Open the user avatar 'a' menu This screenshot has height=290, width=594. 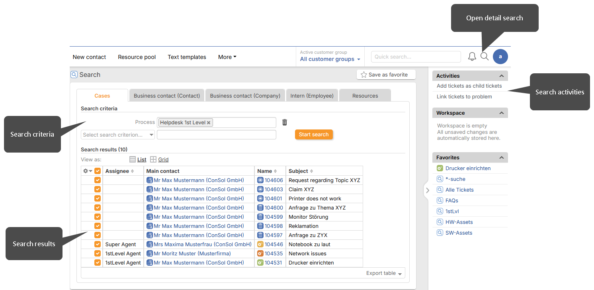(x=500, y=57)
